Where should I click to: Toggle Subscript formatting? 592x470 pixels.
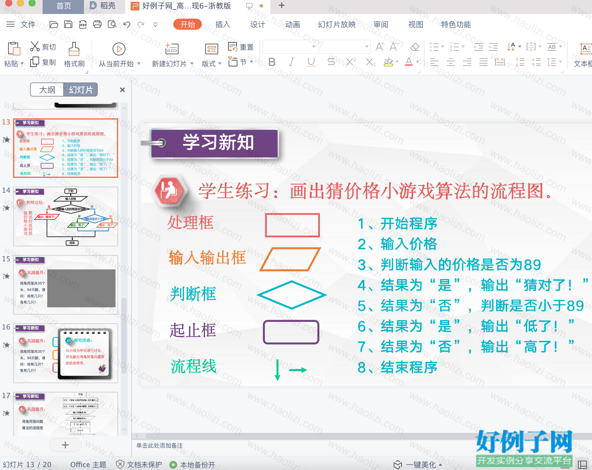tap(371, 62)
